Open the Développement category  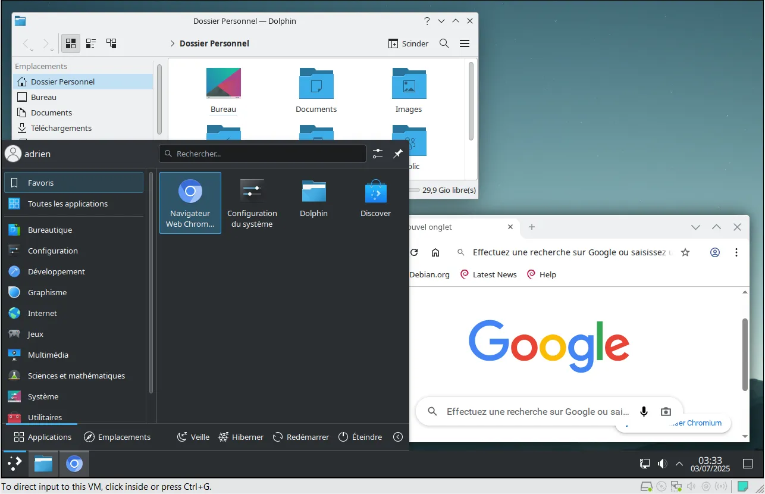pyautogui.click(x=74, y=271)
